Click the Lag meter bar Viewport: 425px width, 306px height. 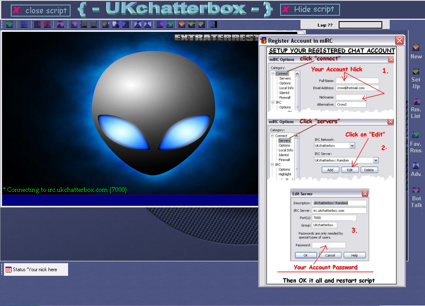[360, 25]
